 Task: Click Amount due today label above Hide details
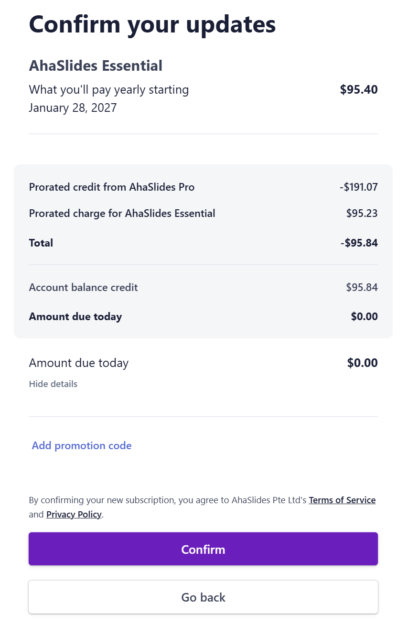click(79, 363)
